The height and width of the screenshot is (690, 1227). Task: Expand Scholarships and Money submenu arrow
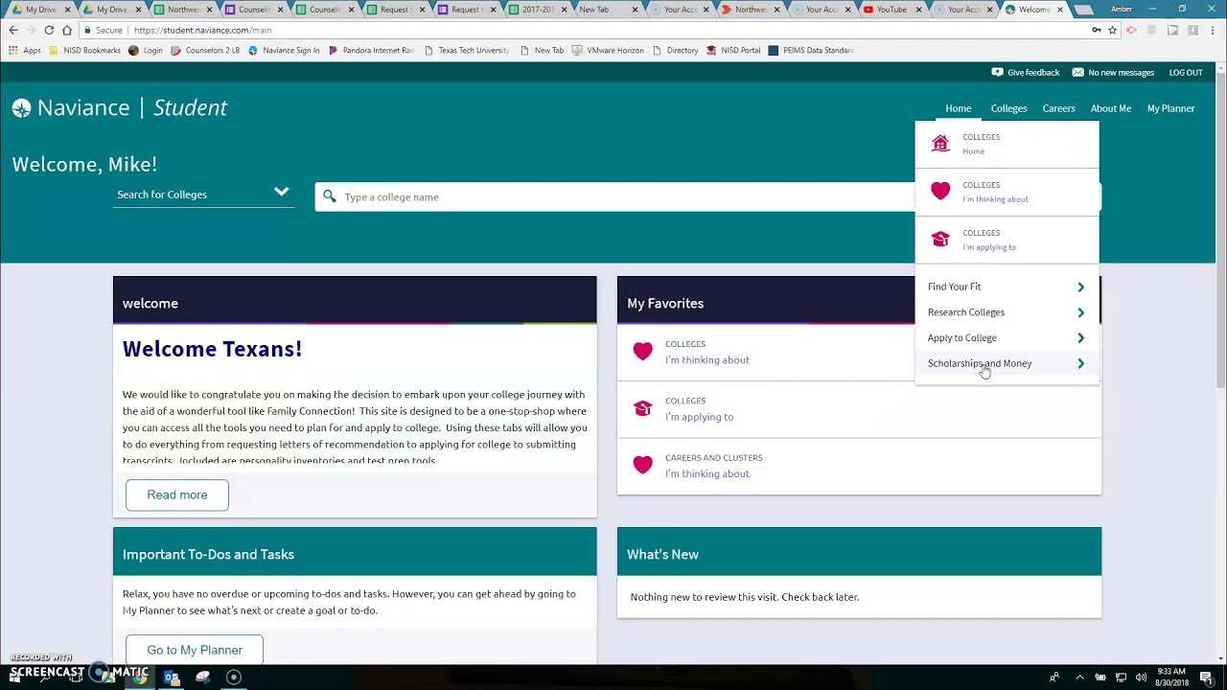1080,363
